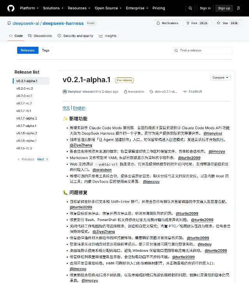This screenshot has height=283, width=249.
Task: Open the dsh-v0.2.1-al... tag link
Action: point(166,91)
